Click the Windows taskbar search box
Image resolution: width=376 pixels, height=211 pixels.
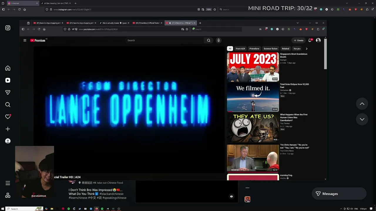click(x=24, y=209)
